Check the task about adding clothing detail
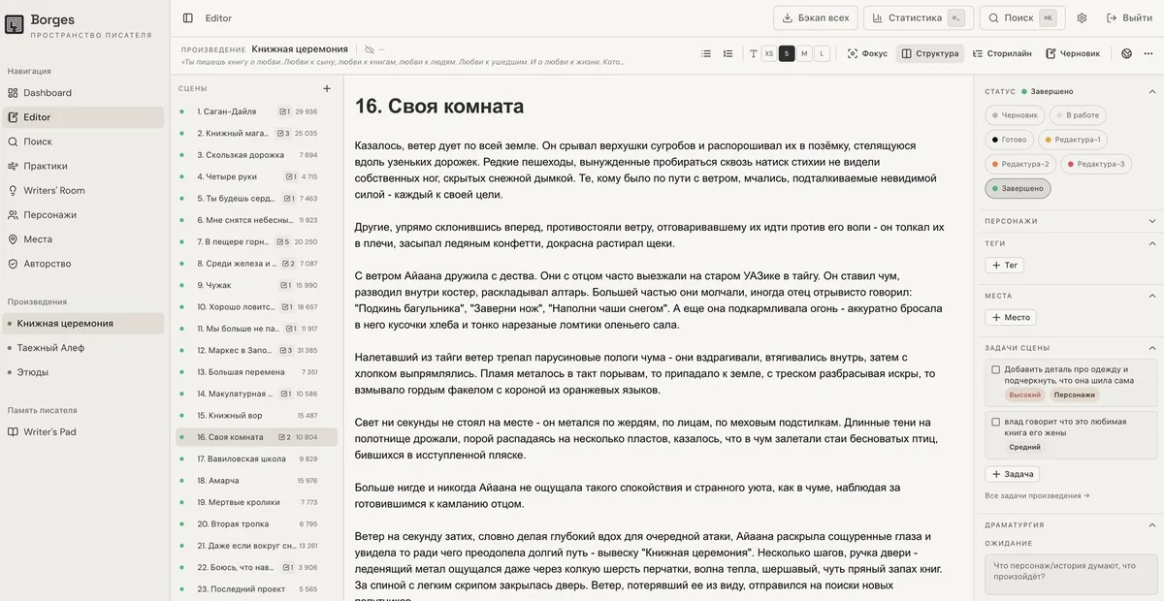 (995, 369)
